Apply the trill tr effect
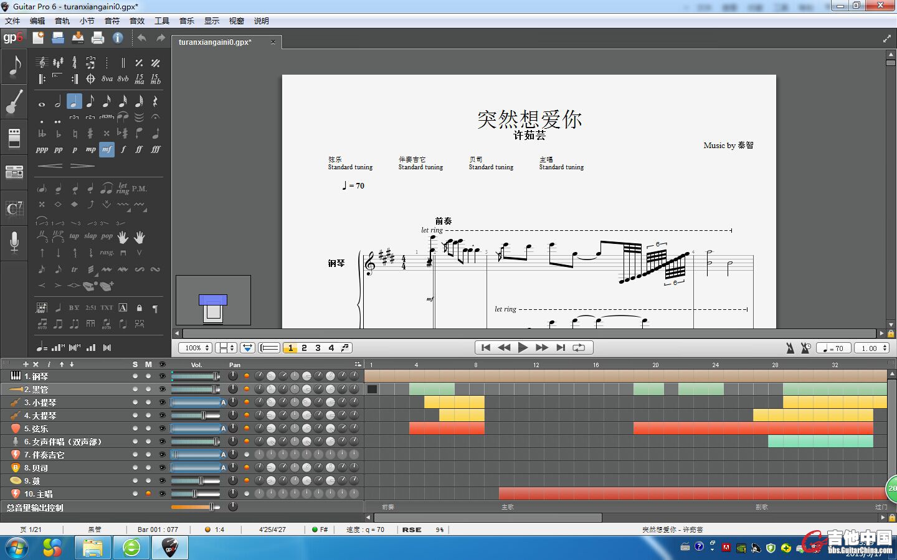The height and width of the screenshot is (560, 897). pos(74,269)
